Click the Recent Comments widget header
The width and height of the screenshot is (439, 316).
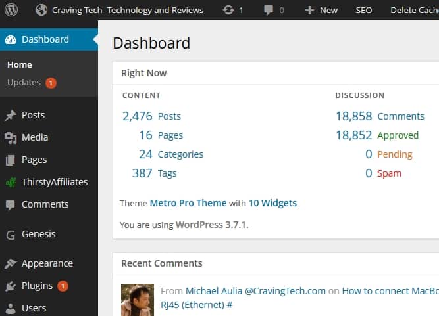pos(276,263)
